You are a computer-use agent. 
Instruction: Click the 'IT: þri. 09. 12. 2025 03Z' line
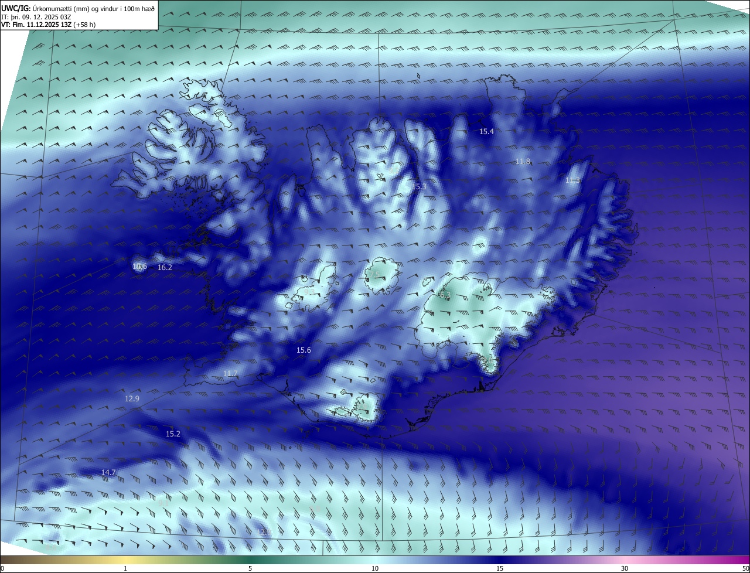[x=36, y=16]
